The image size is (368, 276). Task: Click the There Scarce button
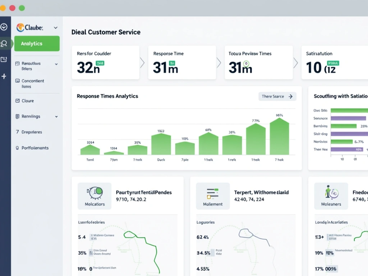pyautogui.click(x=277, y=96)
